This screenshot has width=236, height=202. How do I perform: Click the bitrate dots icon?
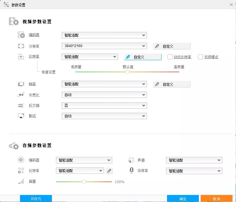pos(21,57)
